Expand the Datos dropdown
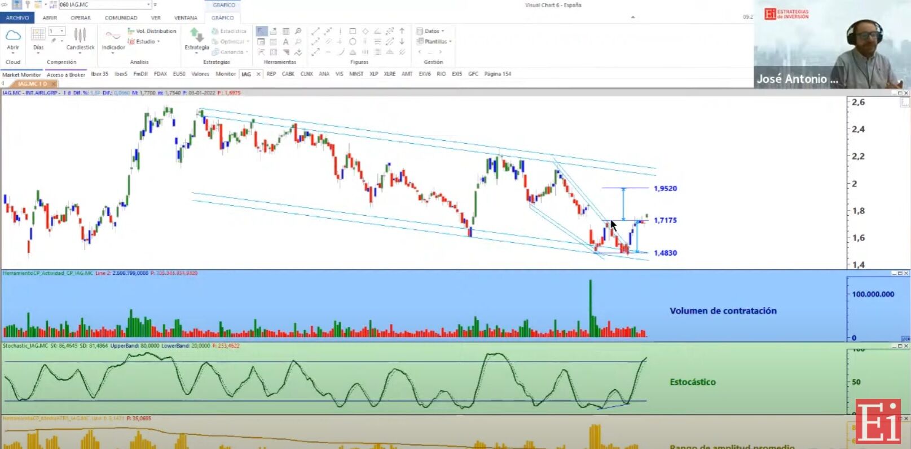911x449 pixels. pyautogui.click(x=443, y=31)
